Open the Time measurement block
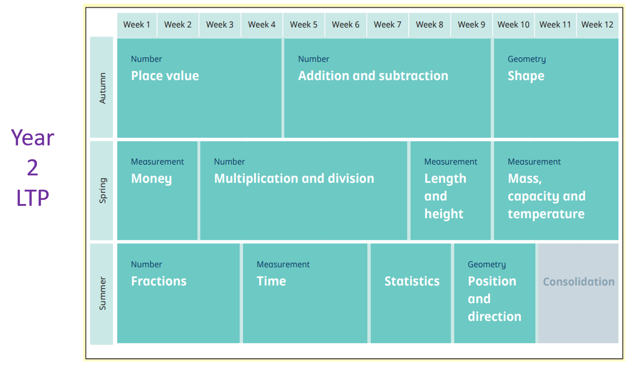 [x=305, y=294]
